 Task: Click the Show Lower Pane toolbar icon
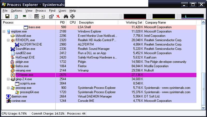pyautogui.click(x=36, y=16)
